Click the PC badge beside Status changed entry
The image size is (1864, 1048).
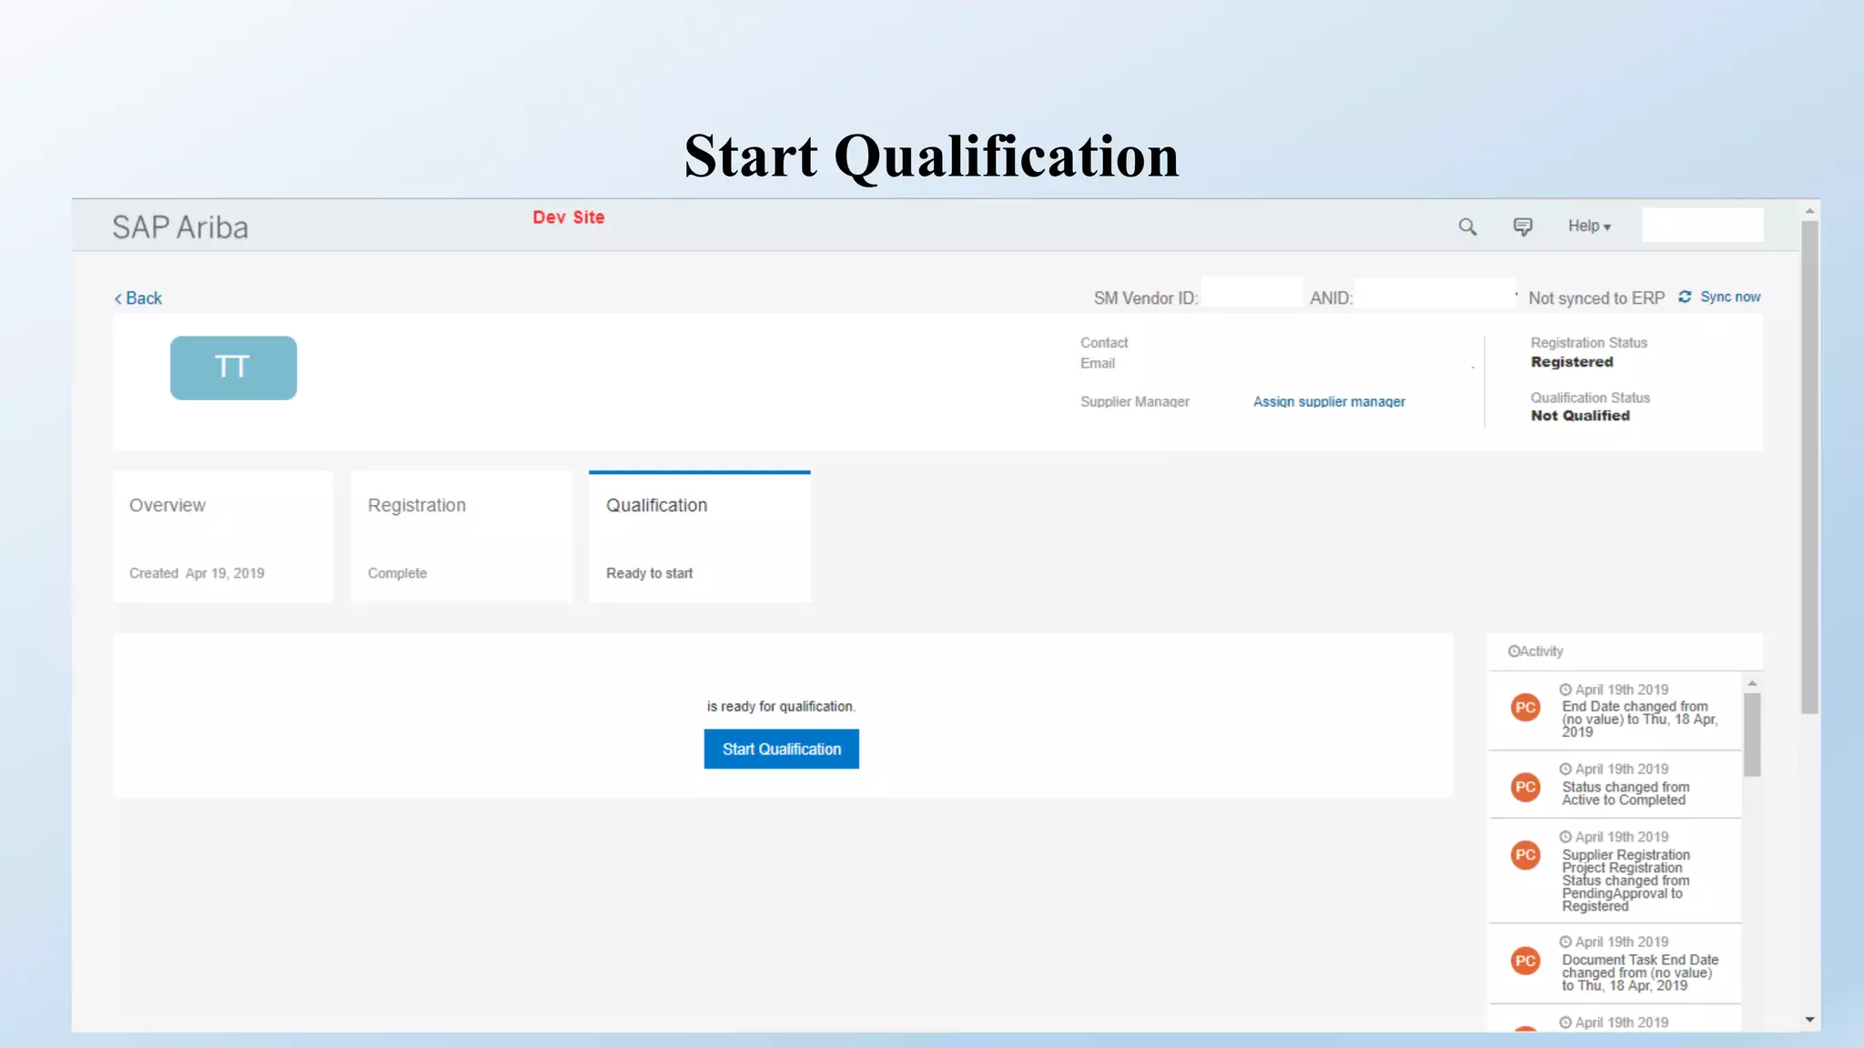(1525, 787)
